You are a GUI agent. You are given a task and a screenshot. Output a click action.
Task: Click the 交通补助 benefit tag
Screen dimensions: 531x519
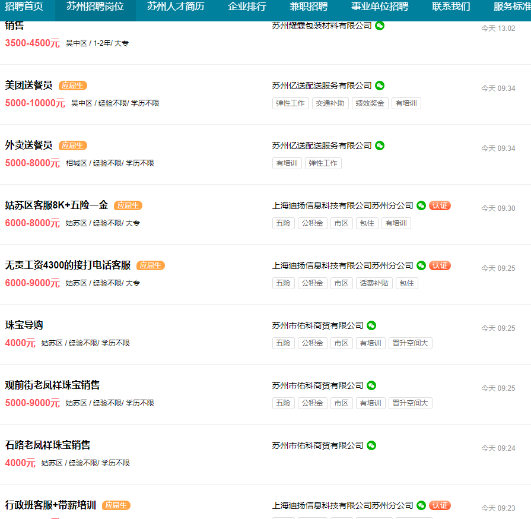tap(330, 103)
